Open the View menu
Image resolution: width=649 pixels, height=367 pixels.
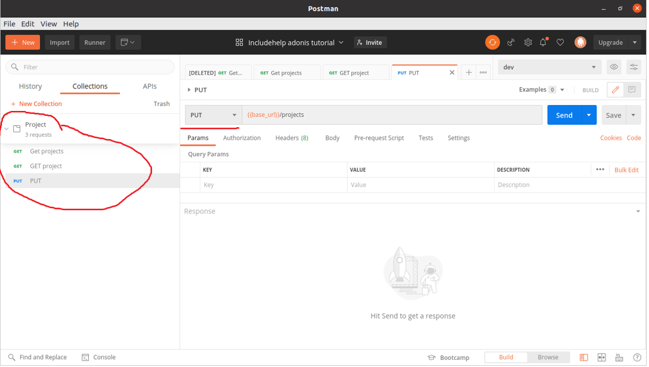pyautogui.click(x=48, y=24)
